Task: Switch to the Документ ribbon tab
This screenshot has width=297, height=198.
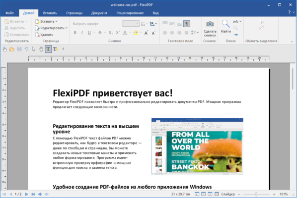Action: pyautogui.click(x=99, y=13)
